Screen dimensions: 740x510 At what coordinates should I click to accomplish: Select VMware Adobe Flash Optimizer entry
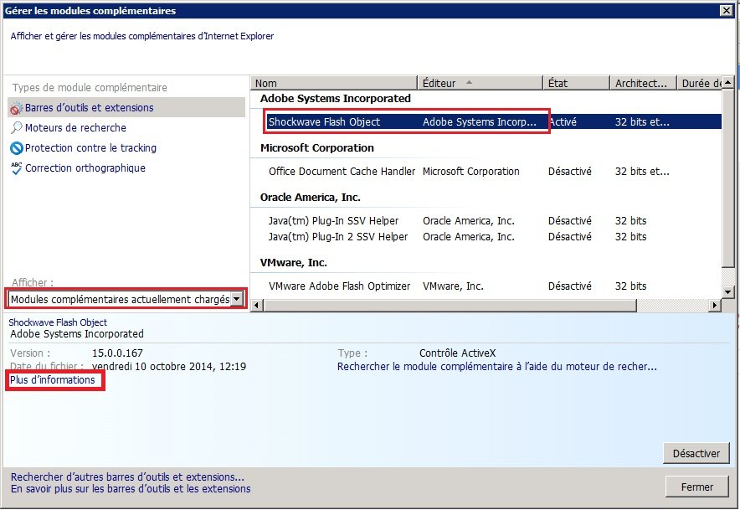tap(339, 286)
